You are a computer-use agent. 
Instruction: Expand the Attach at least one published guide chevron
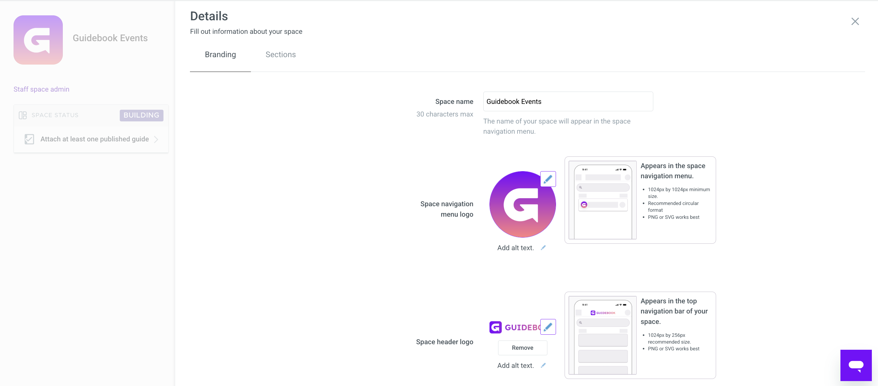(156, 139)
